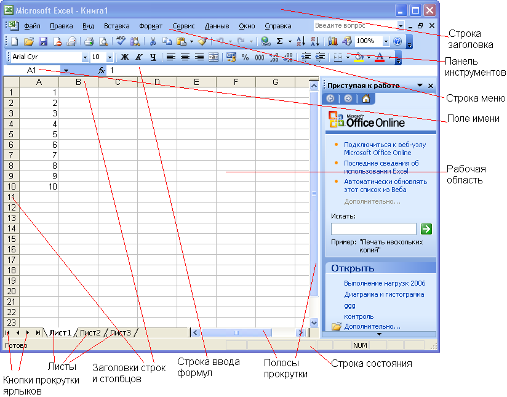Image resolution: width=507 pixels, height=397 pixels.
Task: Toggle Underline (Ч) formatting
Action: click(x=153, y=57)
